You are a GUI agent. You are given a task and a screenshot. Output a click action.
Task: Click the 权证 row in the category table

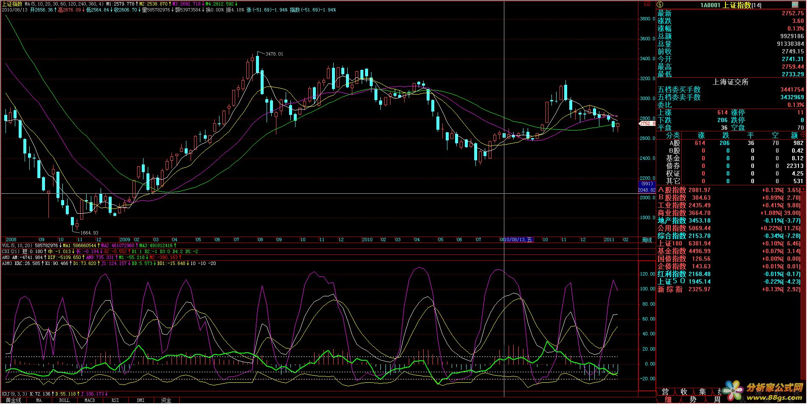coord(731,174)
